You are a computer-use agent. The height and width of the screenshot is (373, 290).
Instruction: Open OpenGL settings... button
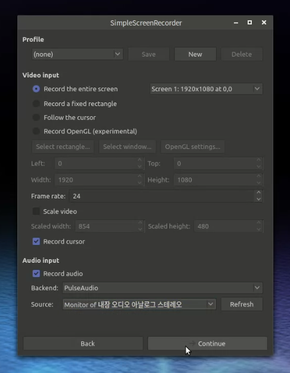[x=193, y=147]
